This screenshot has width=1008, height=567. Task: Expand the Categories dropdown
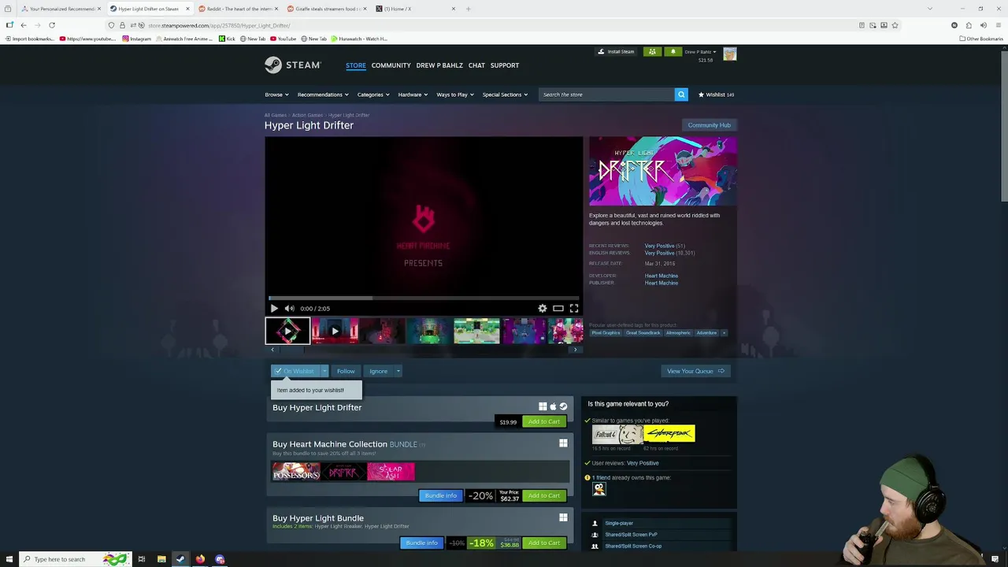click(373, 94)
